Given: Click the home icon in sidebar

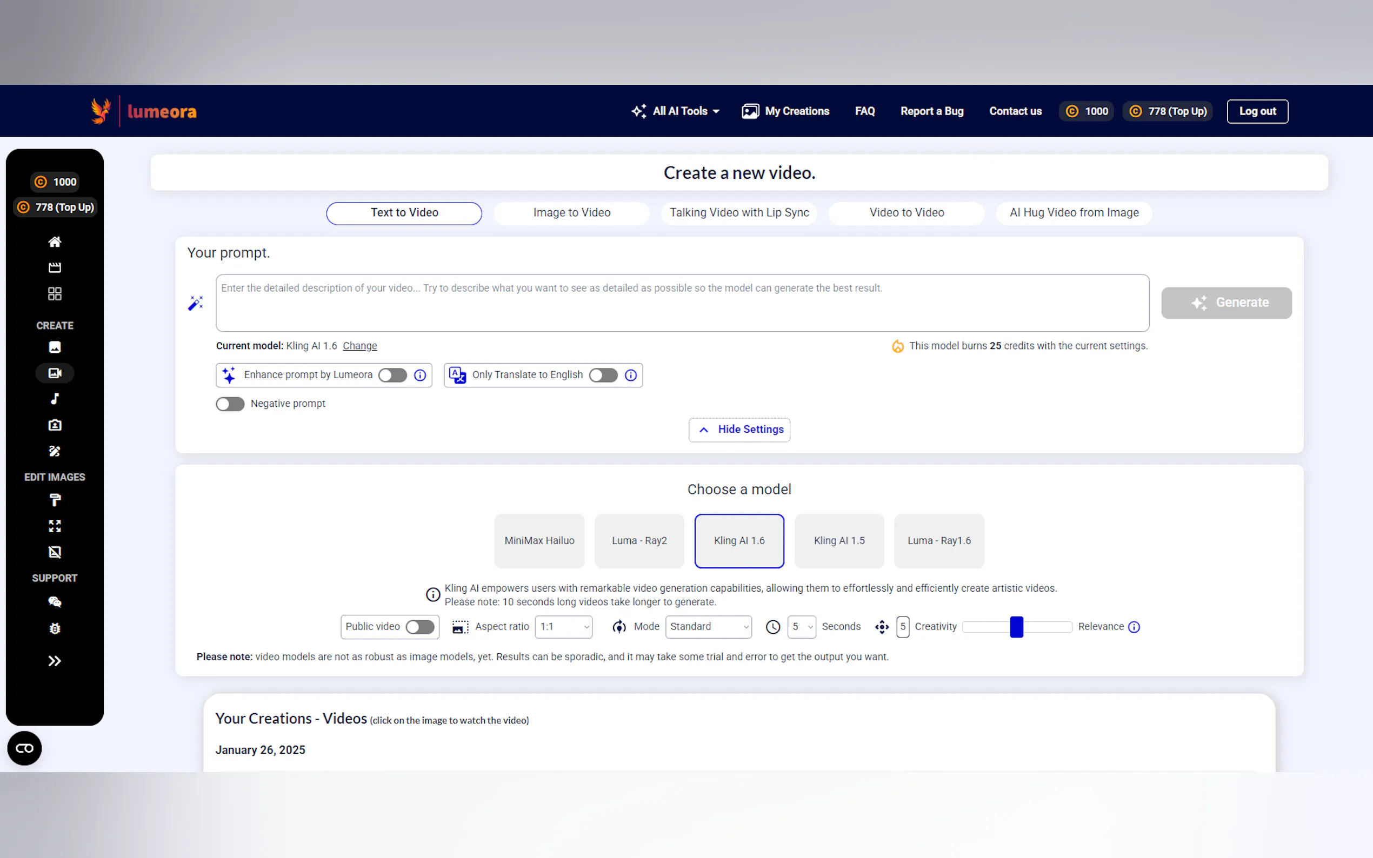Looking at the screenshot, I should point(55,242).
